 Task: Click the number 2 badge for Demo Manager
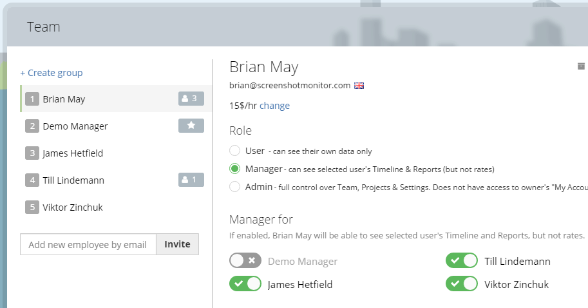tap(32, 126)
